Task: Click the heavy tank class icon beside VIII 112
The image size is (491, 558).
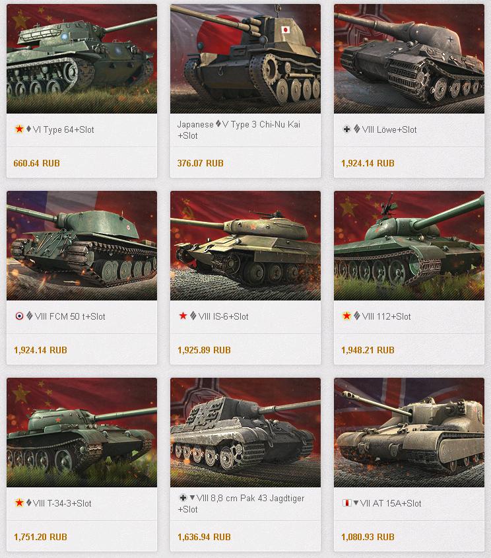Action: [x=356, y=316]
